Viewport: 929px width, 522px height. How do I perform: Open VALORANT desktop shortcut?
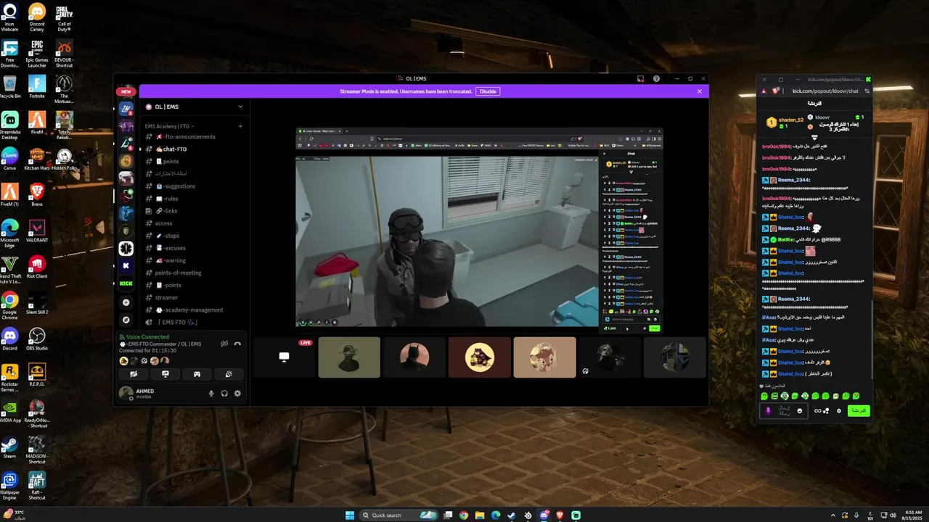click(x=37, y=231)
